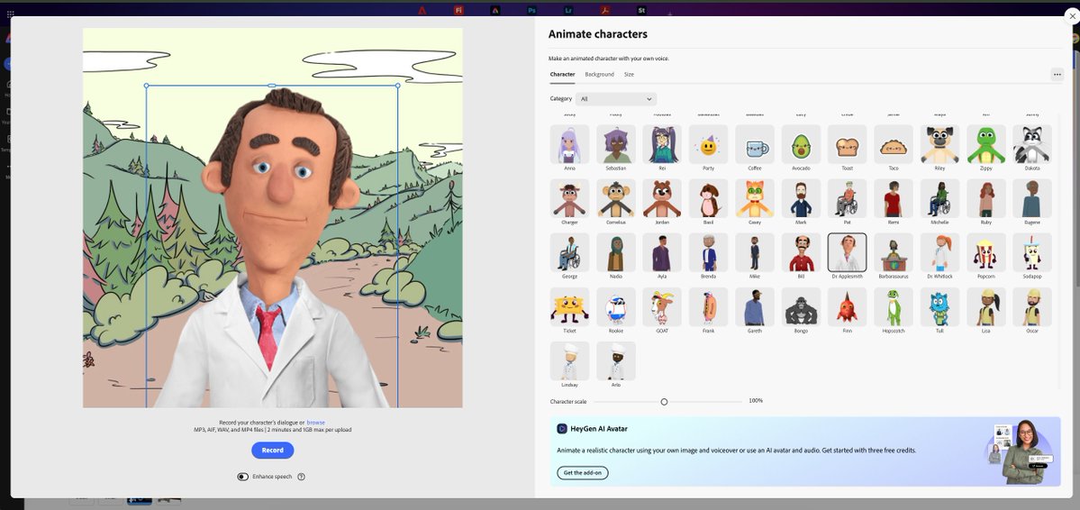Screen dimensions: 1080x510
Task: Click the blue Record button
Action: (x=273, y=450)
